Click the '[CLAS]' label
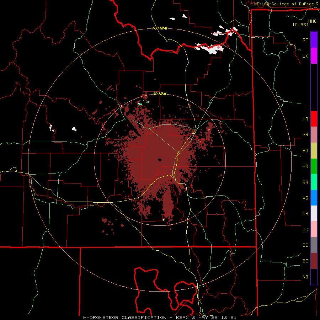320x320 pixels. click(300, 25)
